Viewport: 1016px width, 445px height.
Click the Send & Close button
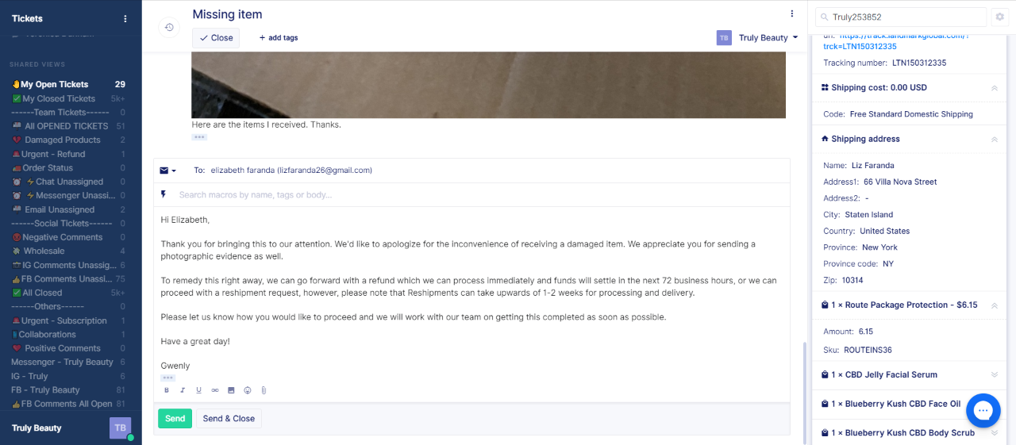(229, 418)
